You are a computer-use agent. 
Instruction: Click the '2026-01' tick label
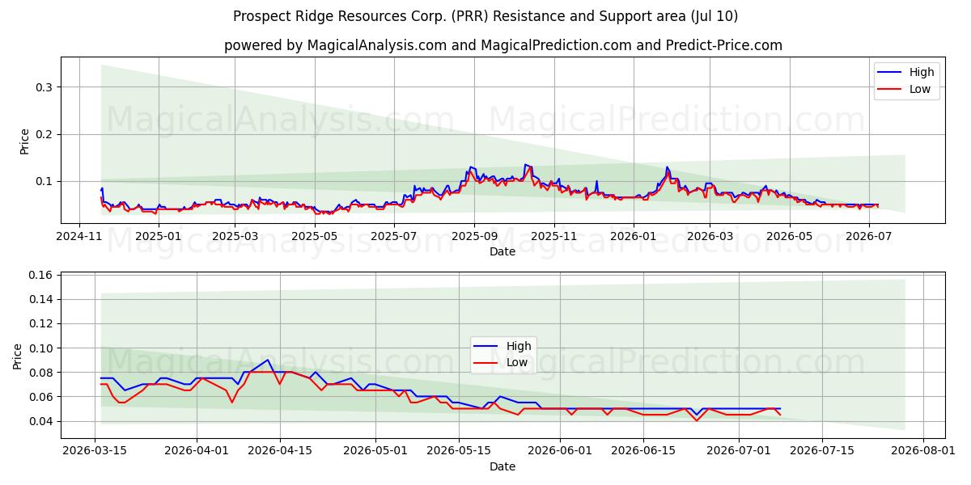(633, 236)
